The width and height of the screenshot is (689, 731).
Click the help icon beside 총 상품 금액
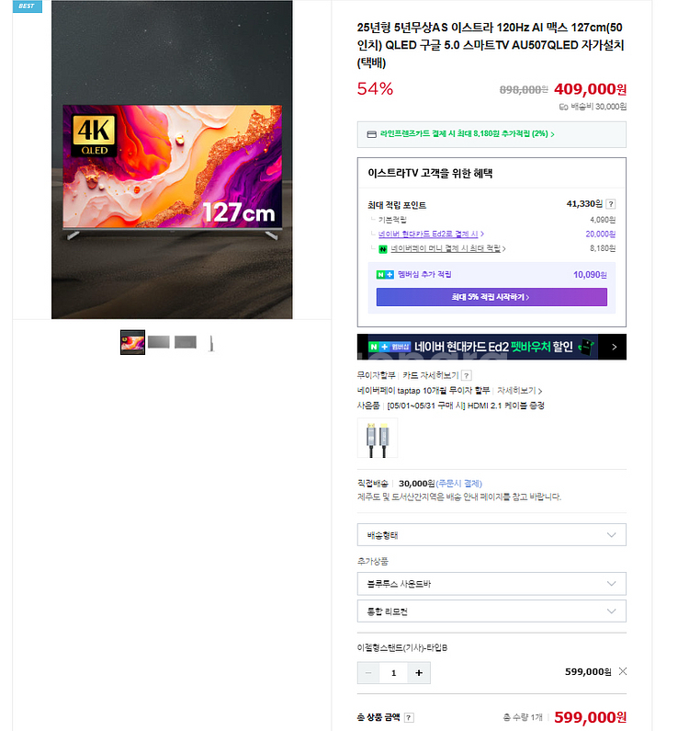[x=409, y=717]
